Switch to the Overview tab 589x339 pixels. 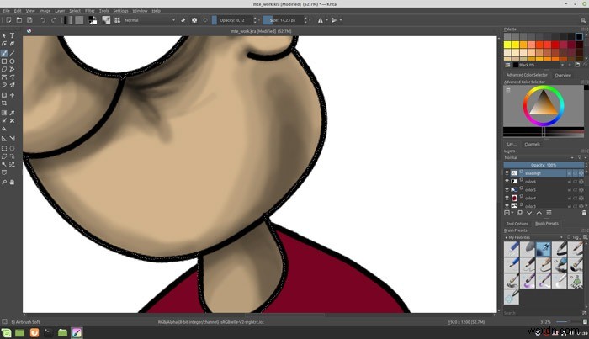(x=563, y=75)
